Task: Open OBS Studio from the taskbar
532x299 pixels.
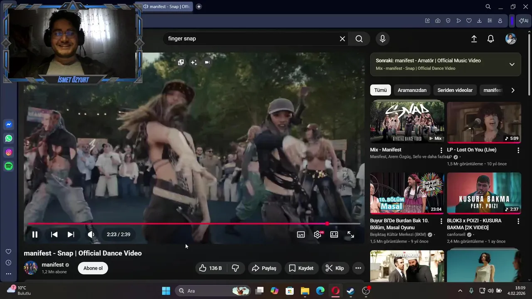Action: click(x=366, y=291)
